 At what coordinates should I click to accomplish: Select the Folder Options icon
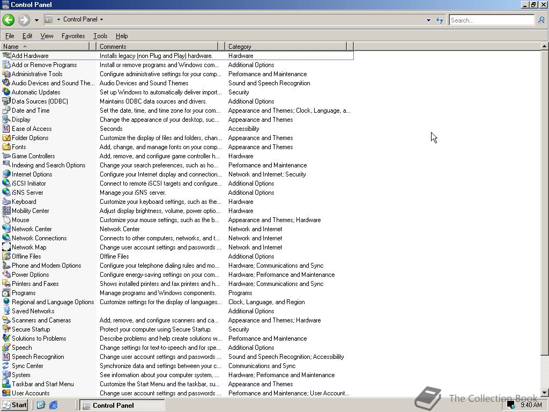6,137
